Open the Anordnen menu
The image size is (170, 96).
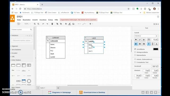point(43,20)
